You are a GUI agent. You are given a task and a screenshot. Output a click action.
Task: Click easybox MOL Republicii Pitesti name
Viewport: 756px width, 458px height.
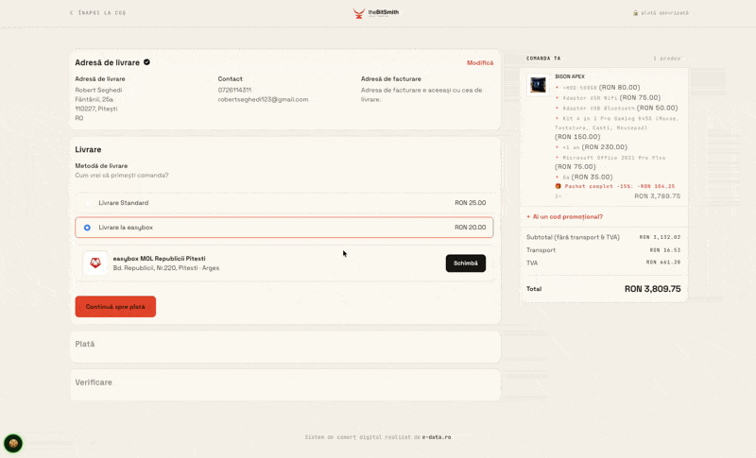159,259
